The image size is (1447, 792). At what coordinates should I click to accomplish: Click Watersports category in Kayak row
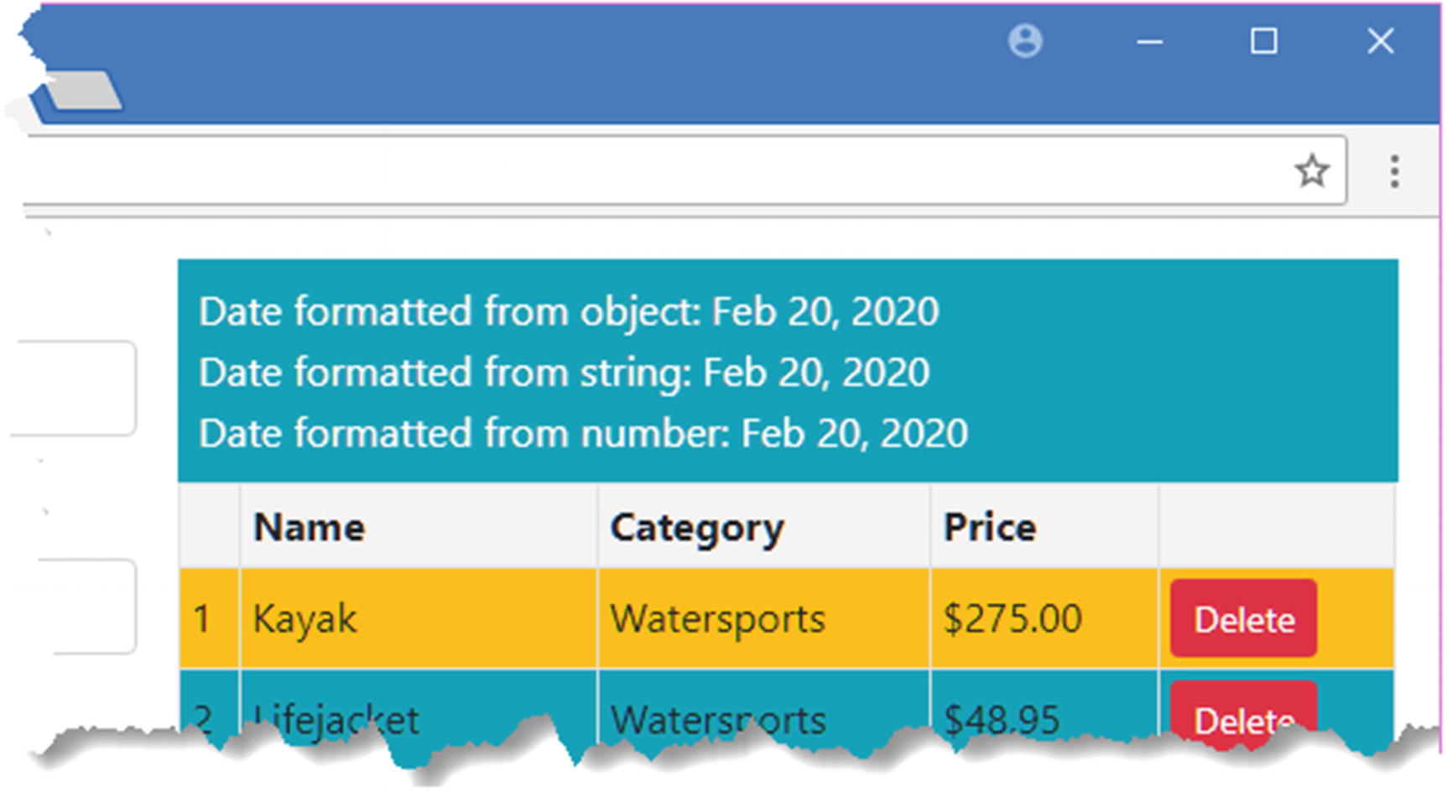pos(717,619)
